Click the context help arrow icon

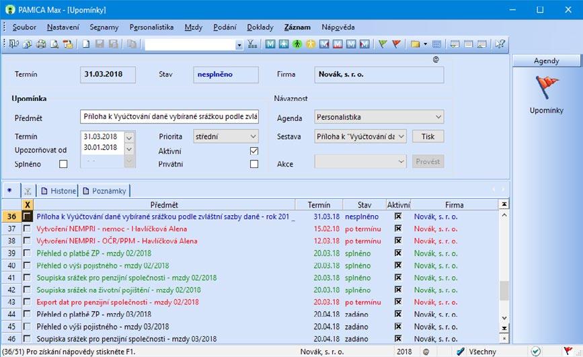click(500, 44)
